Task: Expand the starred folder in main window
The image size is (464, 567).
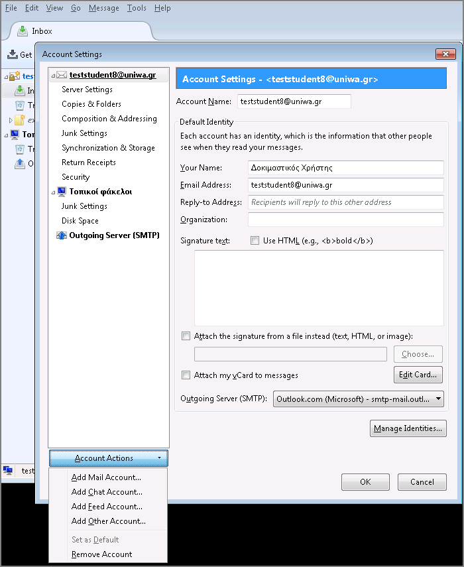Action: pos(11,119)
